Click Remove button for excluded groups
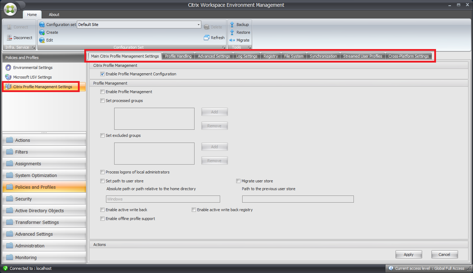Viewport: 473px width, 273px height. pyautogui.click(x=214, y=161)
